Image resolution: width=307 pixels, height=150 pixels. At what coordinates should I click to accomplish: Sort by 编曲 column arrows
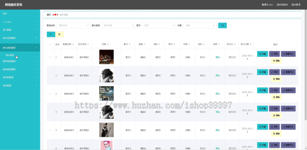(145, 44)
